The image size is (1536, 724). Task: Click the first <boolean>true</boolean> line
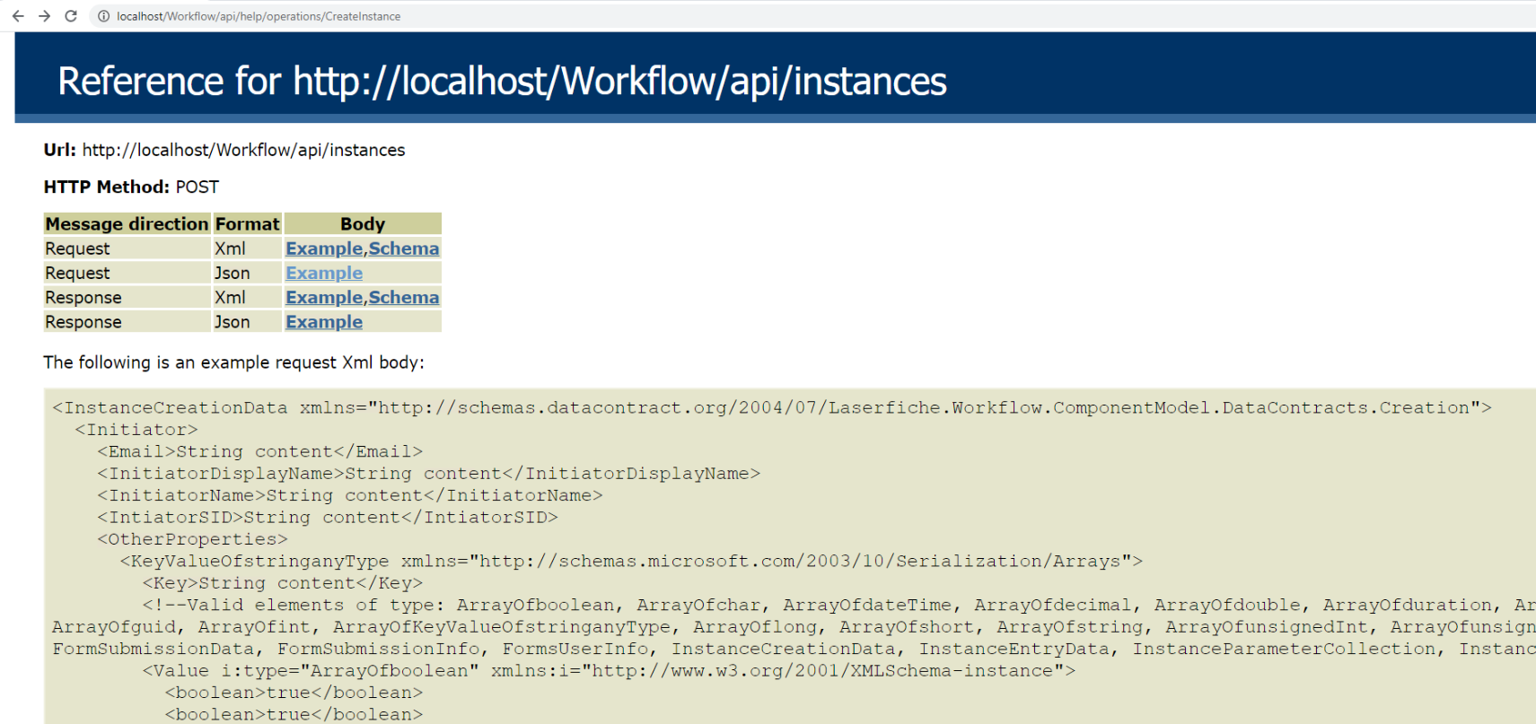coord(294,693)
